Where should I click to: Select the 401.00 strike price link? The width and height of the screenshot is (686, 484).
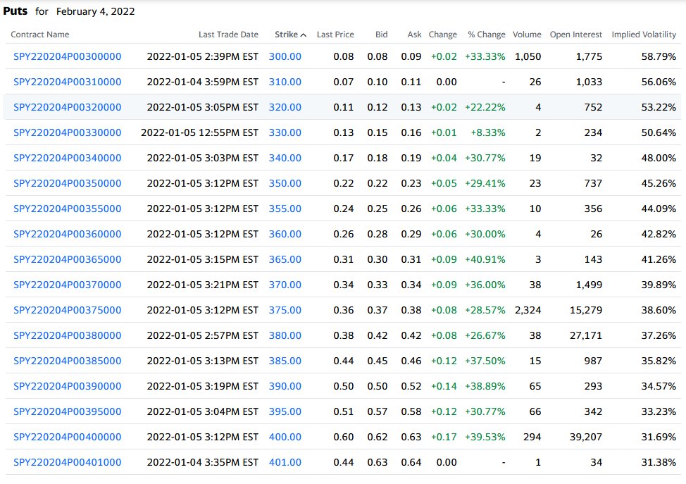pos(285,463)
